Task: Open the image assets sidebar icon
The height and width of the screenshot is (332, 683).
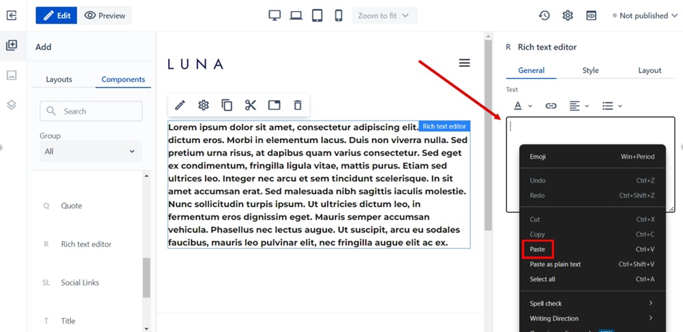Action: tap(12, 75)
